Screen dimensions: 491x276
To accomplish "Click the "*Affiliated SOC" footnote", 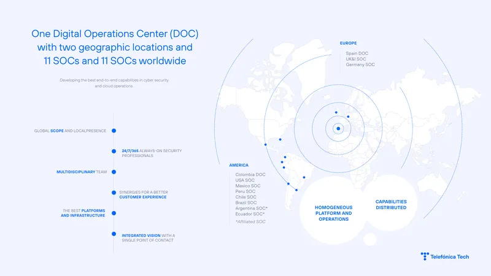I will click(250, 221).
